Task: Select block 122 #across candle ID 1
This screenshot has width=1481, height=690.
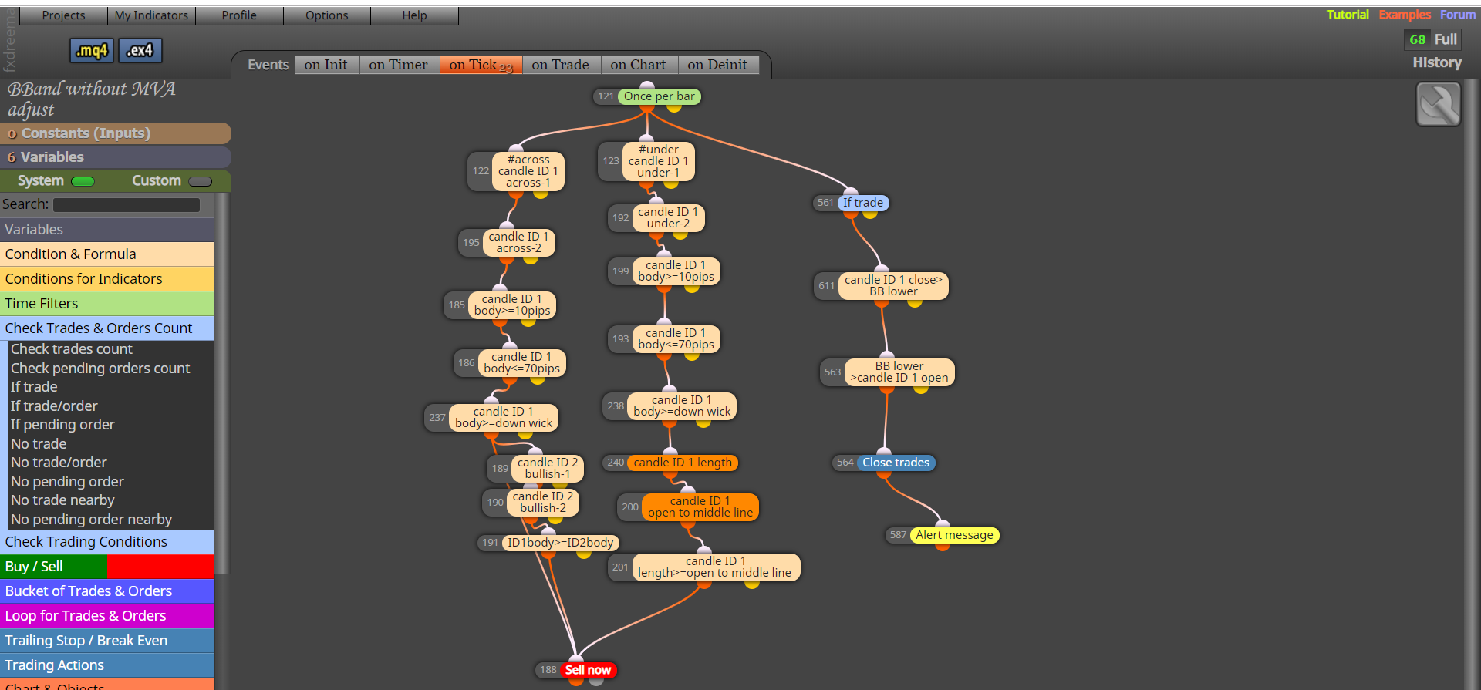Action: [528, 171]
